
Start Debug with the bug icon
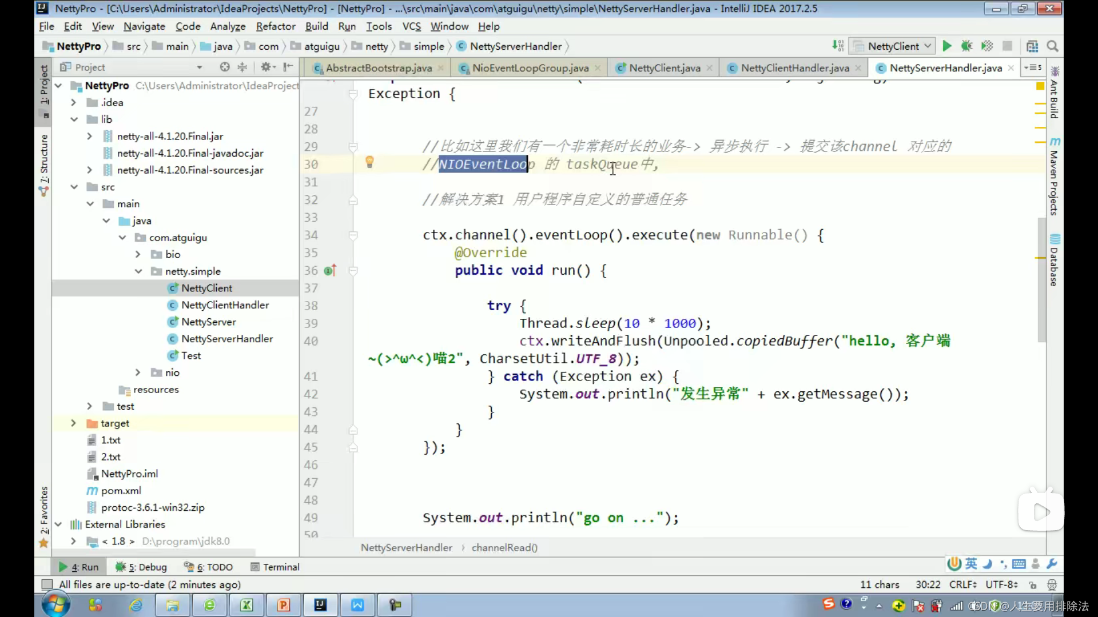[x=967, y=46]
